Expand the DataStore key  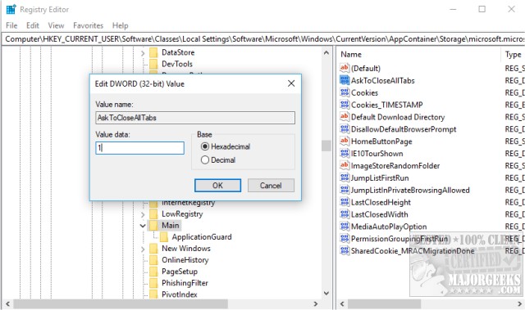click(x=143, y=52)
